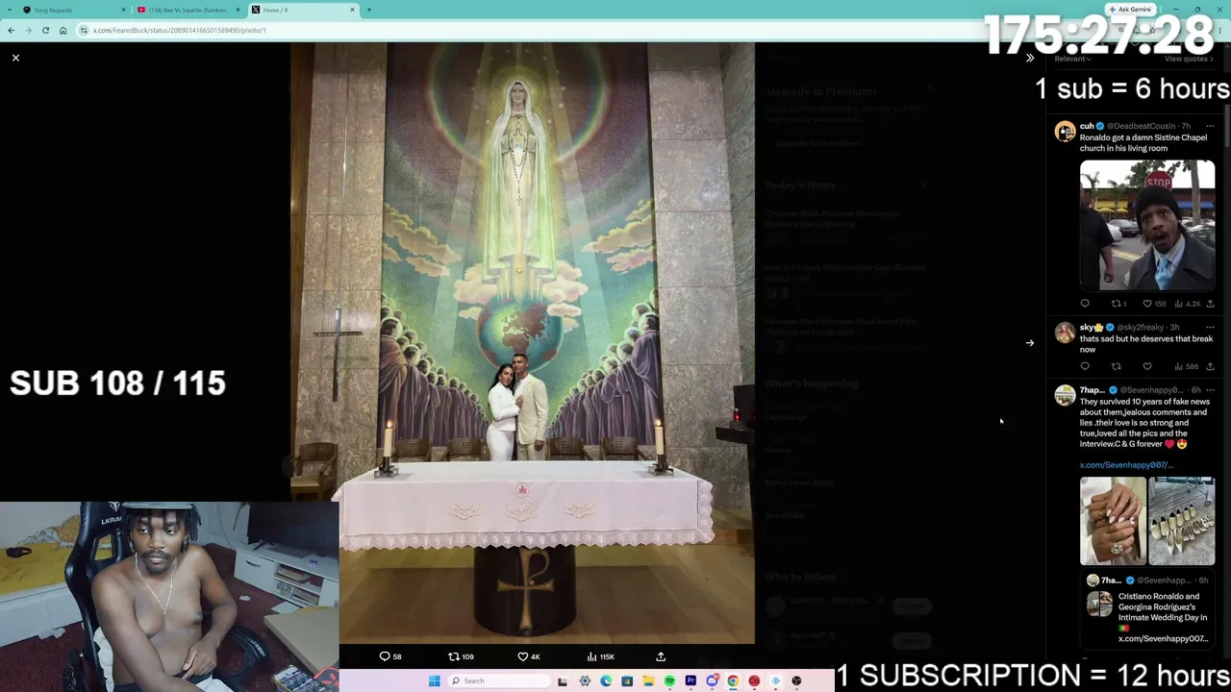Open the Windows Start menu
Image resolution: width=1231 pixels, height=692 pixels.
[x=435, y=680]
